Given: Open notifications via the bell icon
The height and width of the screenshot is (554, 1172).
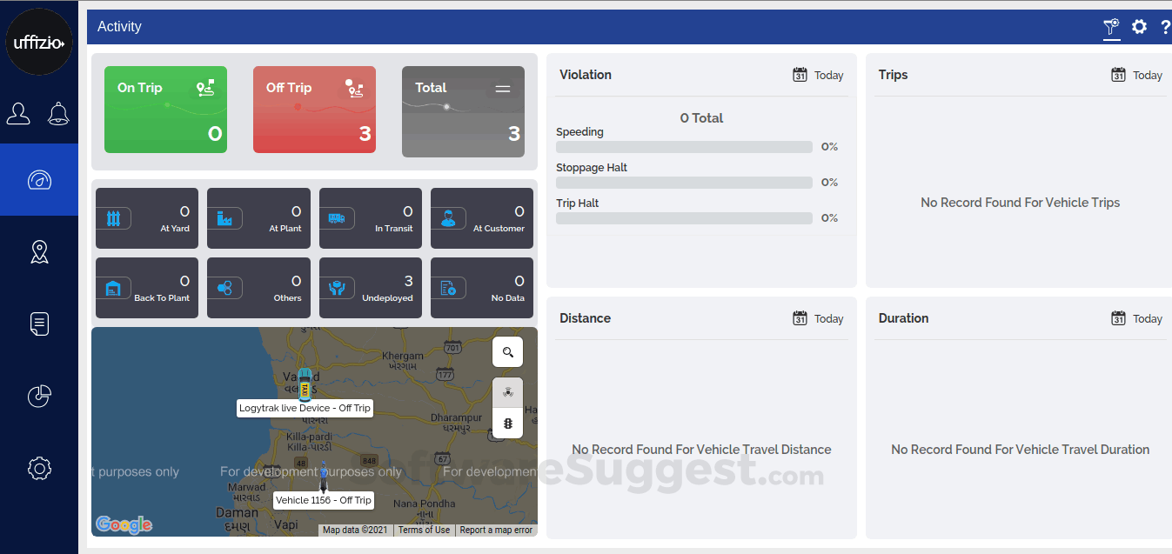Looking at the screenshot, I should click(57, 113).
